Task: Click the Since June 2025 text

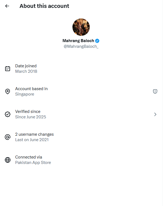Action: coord(31,117)
